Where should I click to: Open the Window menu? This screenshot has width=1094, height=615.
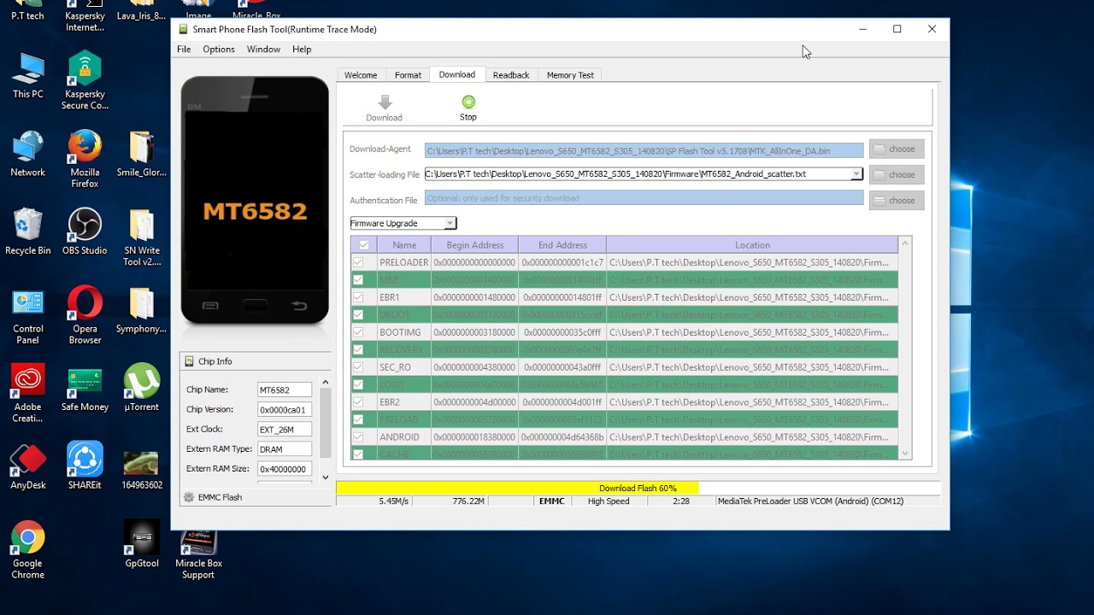[263, 50]
